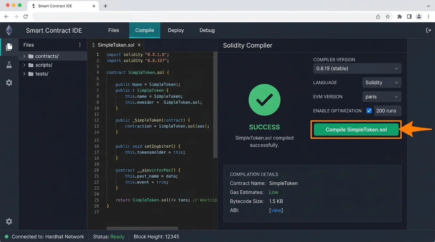Screen dimensions: 435x242
Task: Open the Files panel three-dot menu
Action: [x=80, y=45]
